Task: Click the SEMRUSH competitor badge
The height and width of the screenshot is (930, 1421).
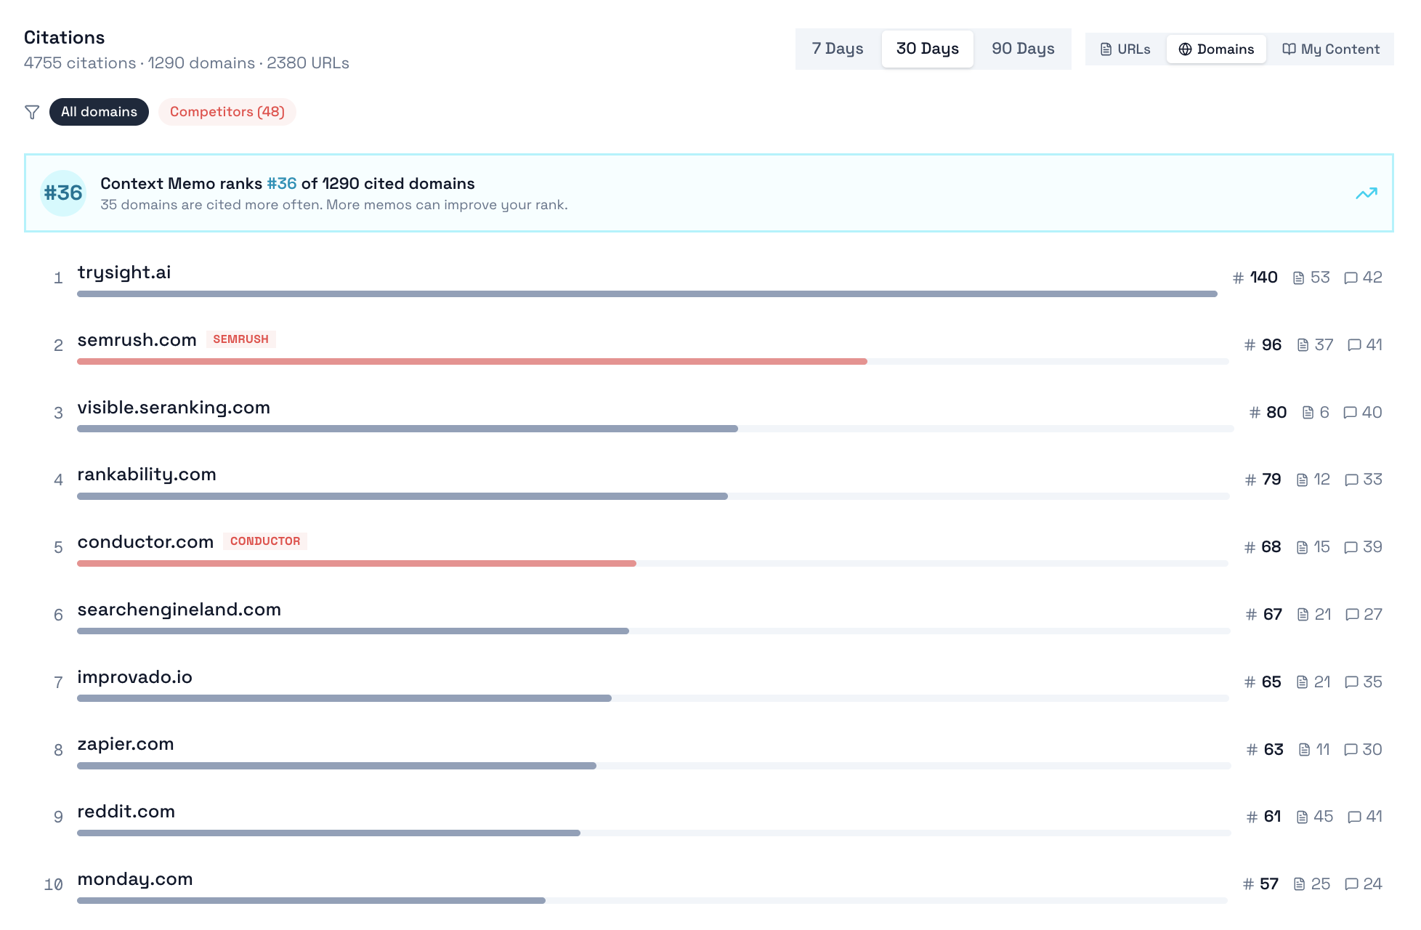Action: (241, 339)
